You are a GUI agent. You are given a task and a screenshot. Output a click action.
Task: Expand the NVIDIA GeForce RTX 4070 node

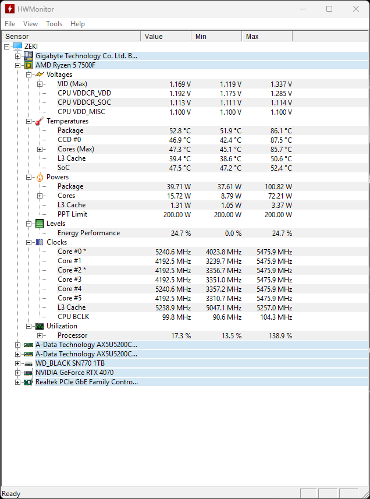click(18, 373)
